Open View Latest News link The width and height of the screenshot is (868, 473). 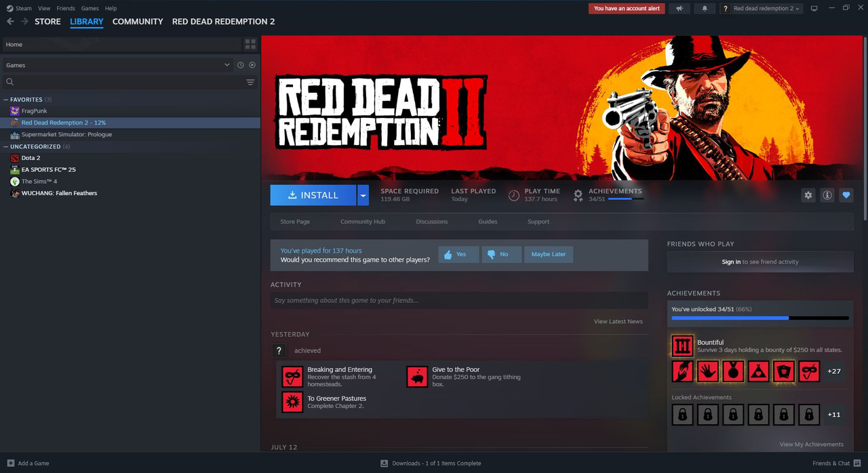pos(618,321)
